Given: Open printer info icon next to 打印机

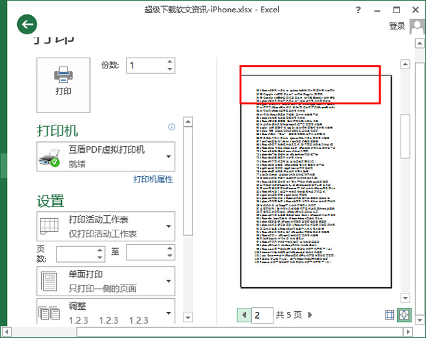Looking at the screenshot, I should pos(172,127).
